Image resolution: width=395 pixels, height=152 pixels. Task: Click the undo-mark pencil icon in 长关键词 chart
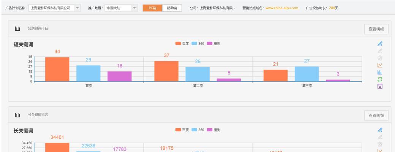[380, 137]
